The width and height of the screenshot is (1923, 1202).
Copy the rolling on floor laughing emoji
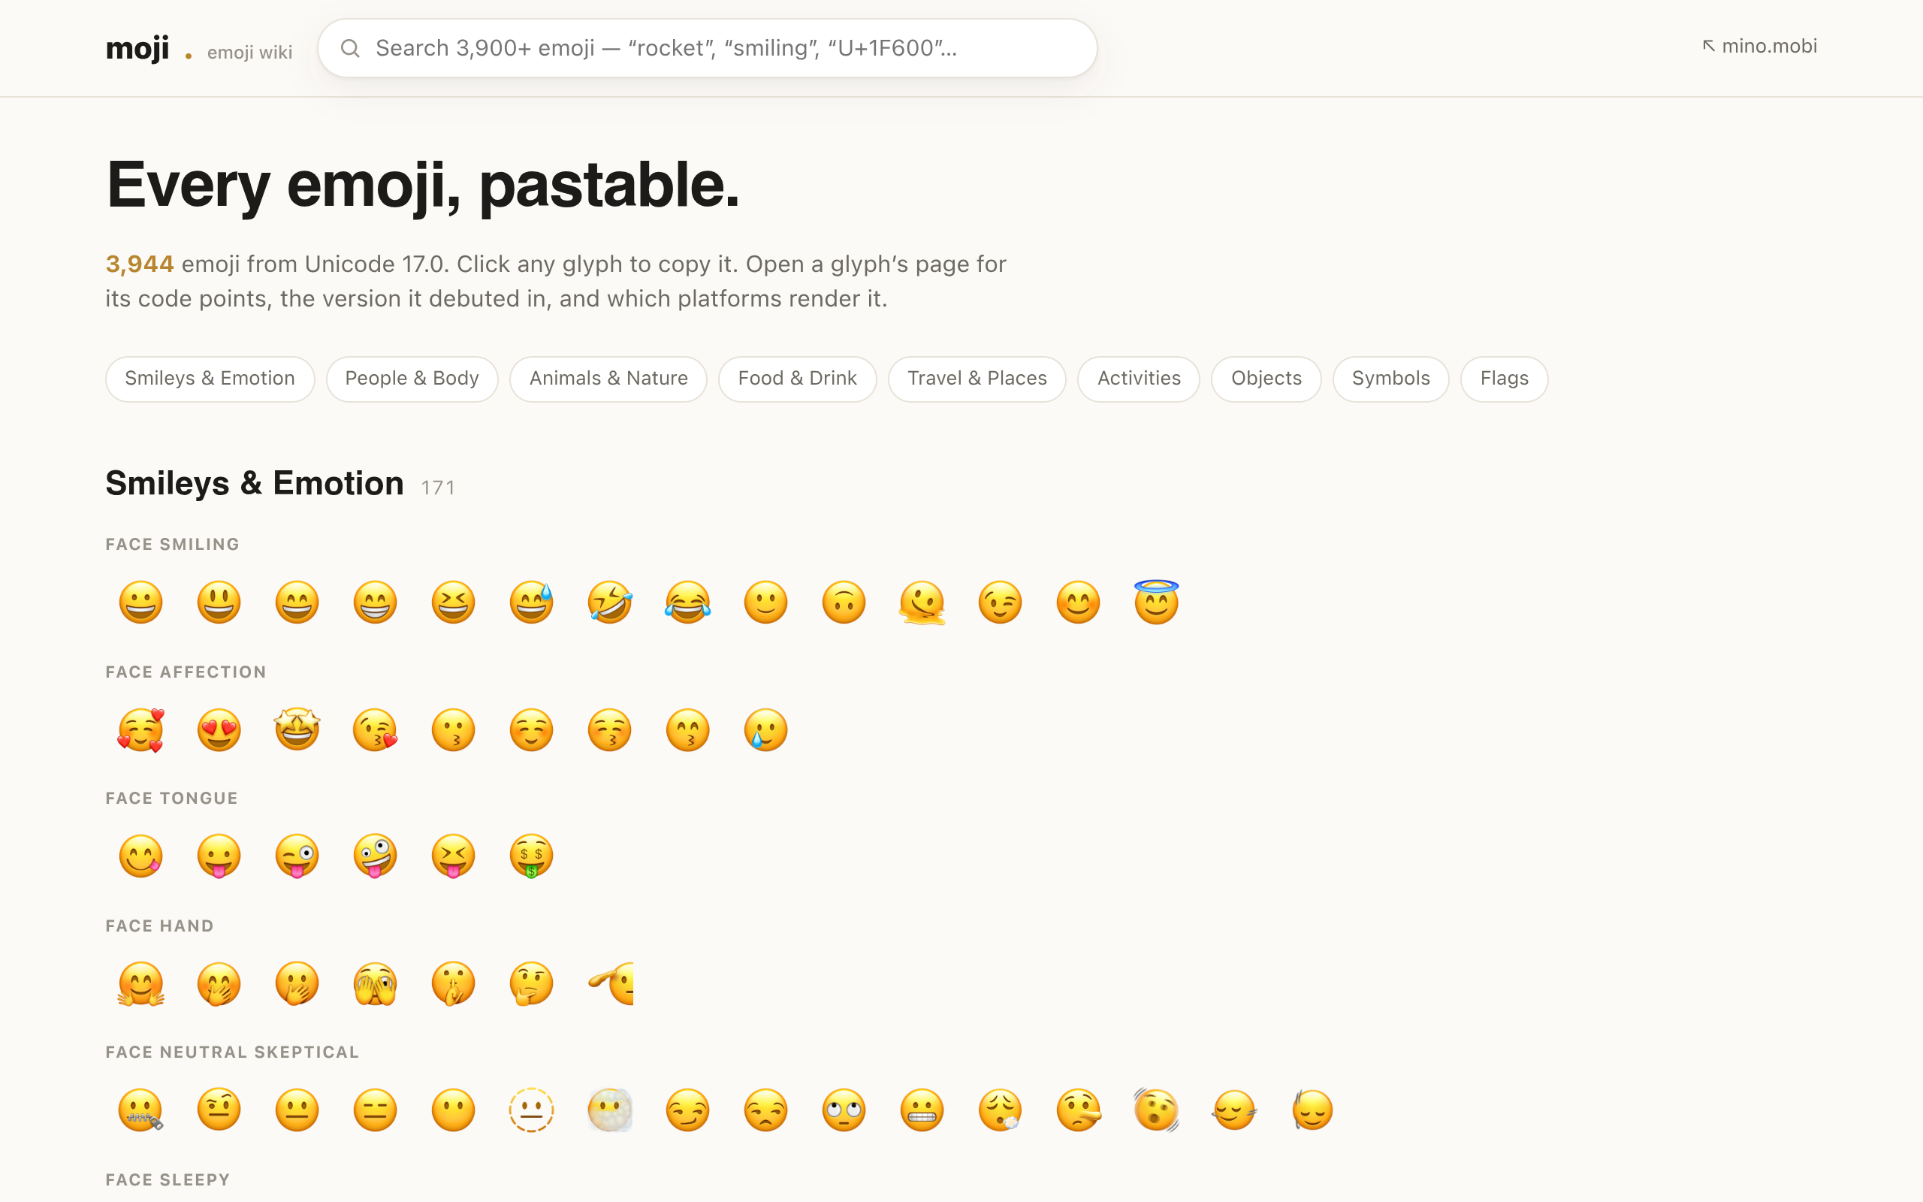[609, 602]
